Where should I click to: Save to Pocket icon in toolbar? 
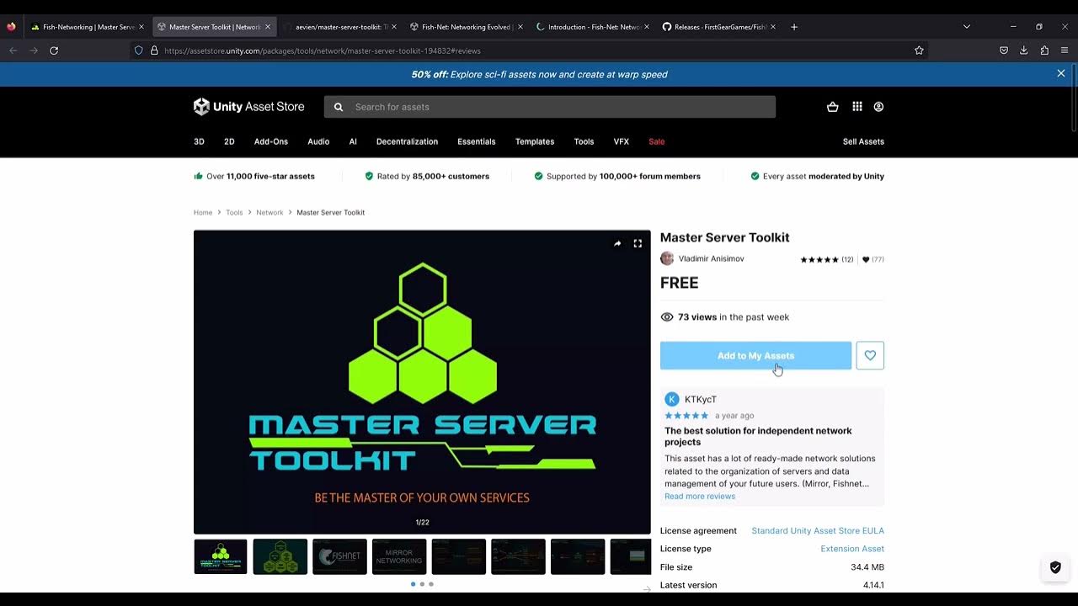tap(1004, 50)
